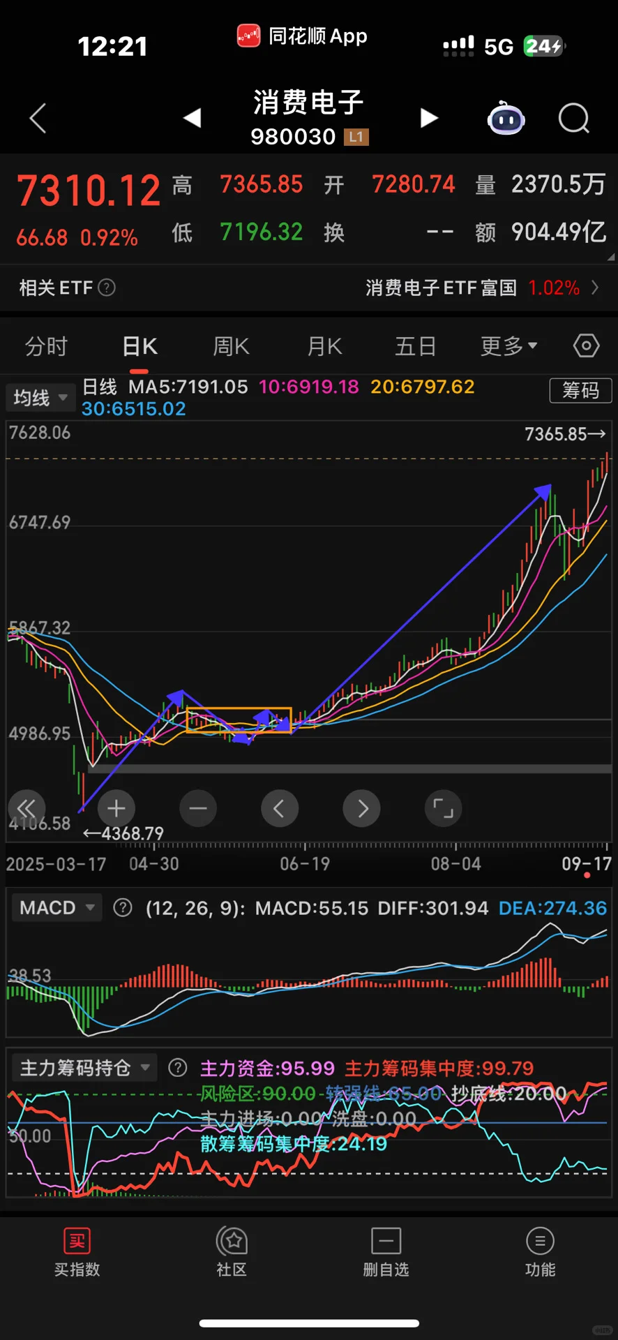Screen dimensions: 618x1340
Task: Expand the 主力筹码持仓 dropdown
Action: pyautogui.click(x=84, y=1068)
